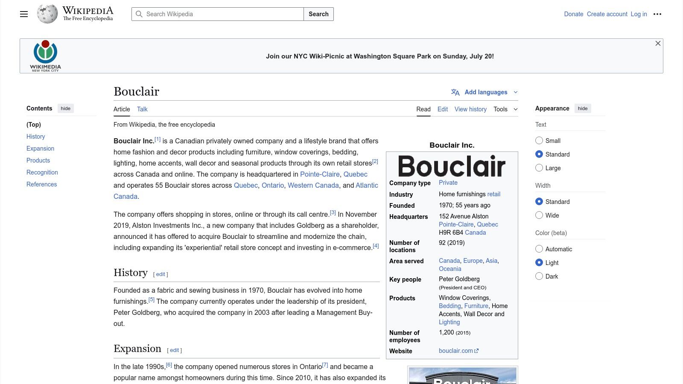Switch to the Article tab
Screen dimensions: 683x384
coord(122,109)
